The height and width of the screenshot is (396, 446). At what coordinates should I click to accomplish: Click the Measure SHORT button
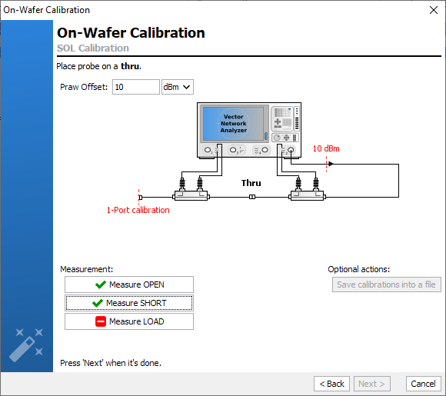[x=129, y=303]
